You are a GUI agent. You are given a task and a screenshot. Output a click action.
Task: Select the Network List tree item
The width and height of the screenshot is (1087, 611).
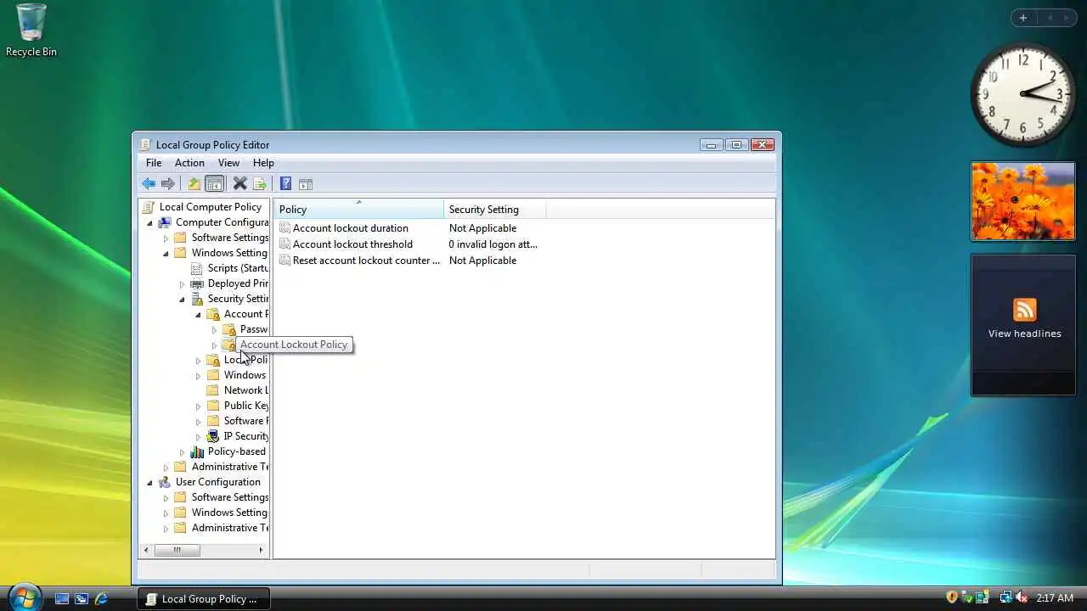(245, 390)
